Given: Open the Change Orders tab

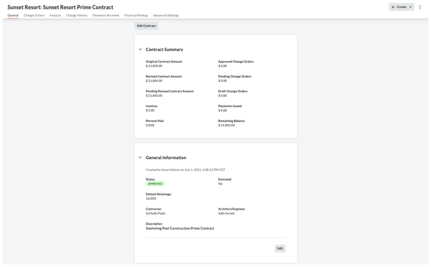Looking at the screenshot, I should tap(34, 16).
